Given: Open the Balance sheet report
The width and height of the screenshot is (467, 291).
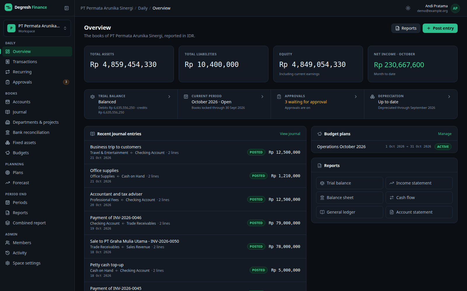Looking at the screenshot, I should click(349, 198).
